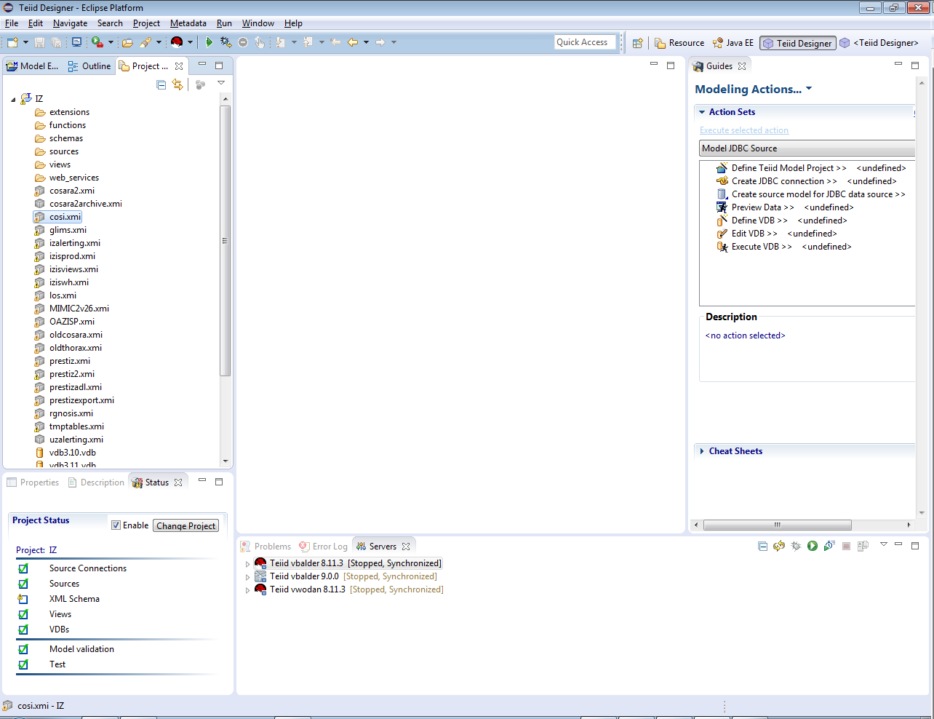
Task: Start server in profile mode icon
Action: (x=829, y=546)
